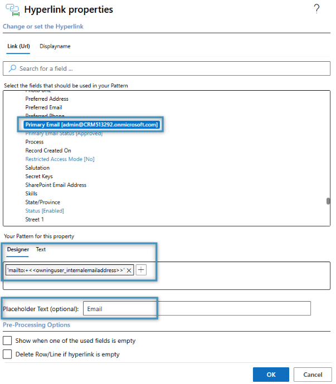Click the help question mark icon
The height and width of the screenshot is (384, 336).
point(317,8)
